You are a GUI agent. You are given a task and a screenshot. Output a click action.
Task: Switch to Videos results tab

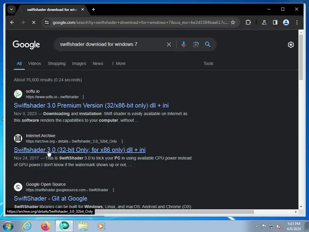(x=34, y=63)
